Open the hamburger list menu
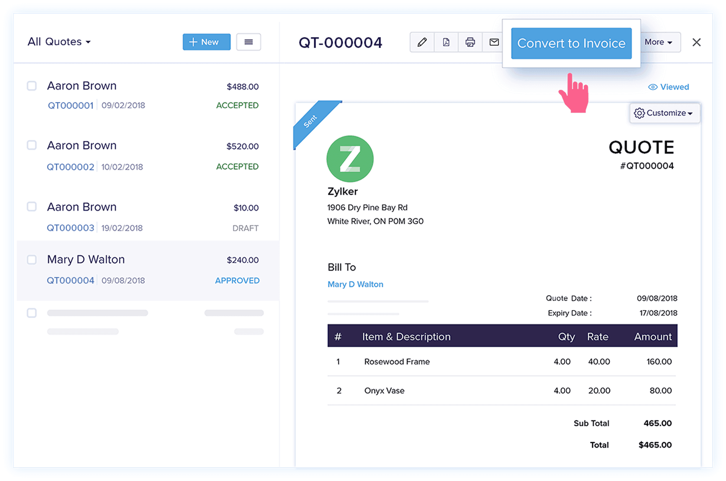This screenshot has width=726, height=481. [248, 42]
